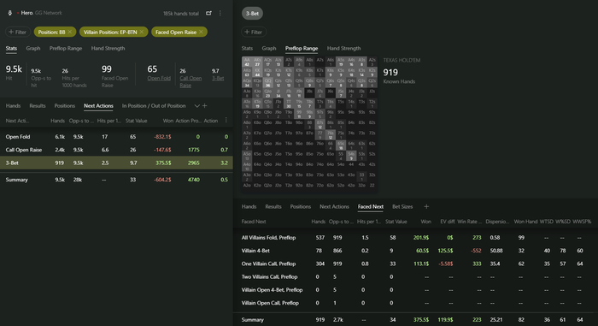Screen dimensions: 598x326
Task: Open the Hands tab in left lower tabs
Action: (14, 106)
